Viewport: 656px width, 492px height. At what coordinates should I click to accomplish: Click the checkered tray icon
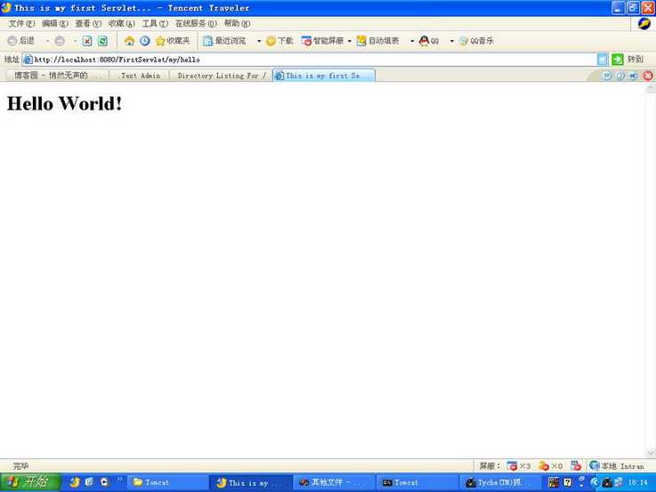click(x=554, y=482)
